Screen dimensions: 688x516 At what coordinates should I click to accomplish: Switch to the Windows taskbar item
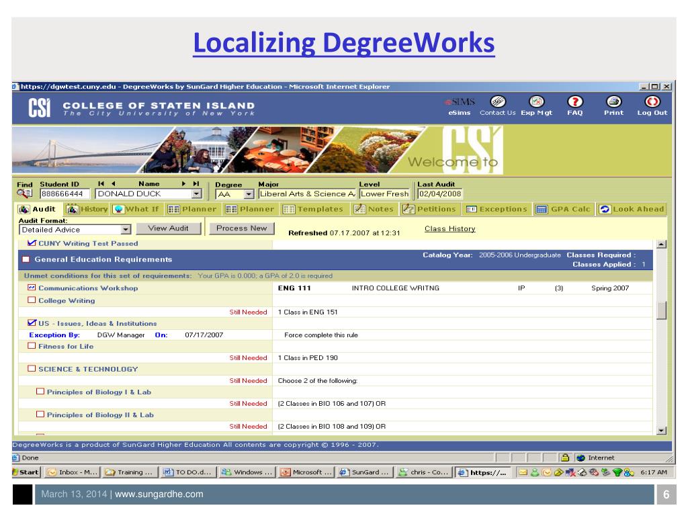(x=247, y=472)
